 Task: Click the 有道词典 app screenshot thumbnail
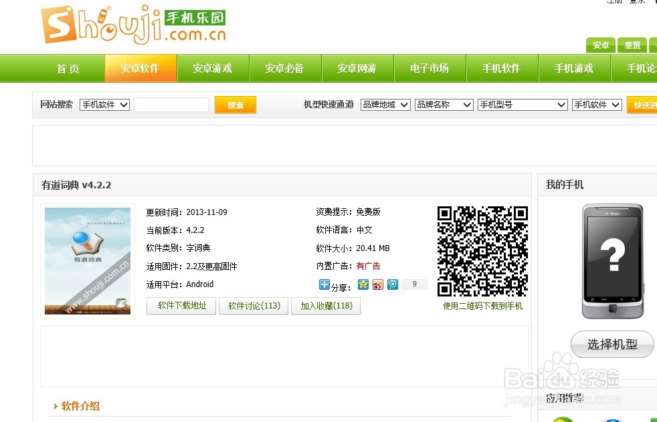click(87, 260)
